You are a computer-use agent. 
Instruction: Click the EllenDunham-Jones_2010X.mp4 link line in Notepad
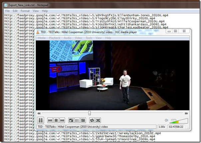pyautogui.click(x=86, y=15)
